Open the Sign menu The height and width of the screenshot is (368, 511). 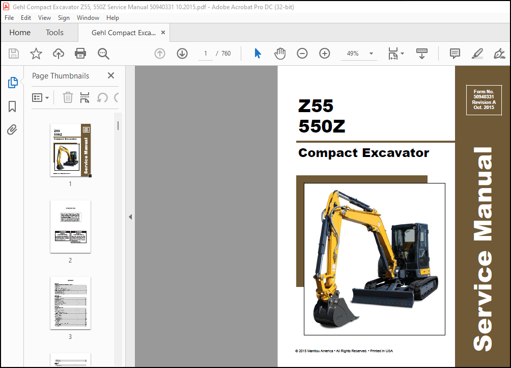[x=64, y=18]
